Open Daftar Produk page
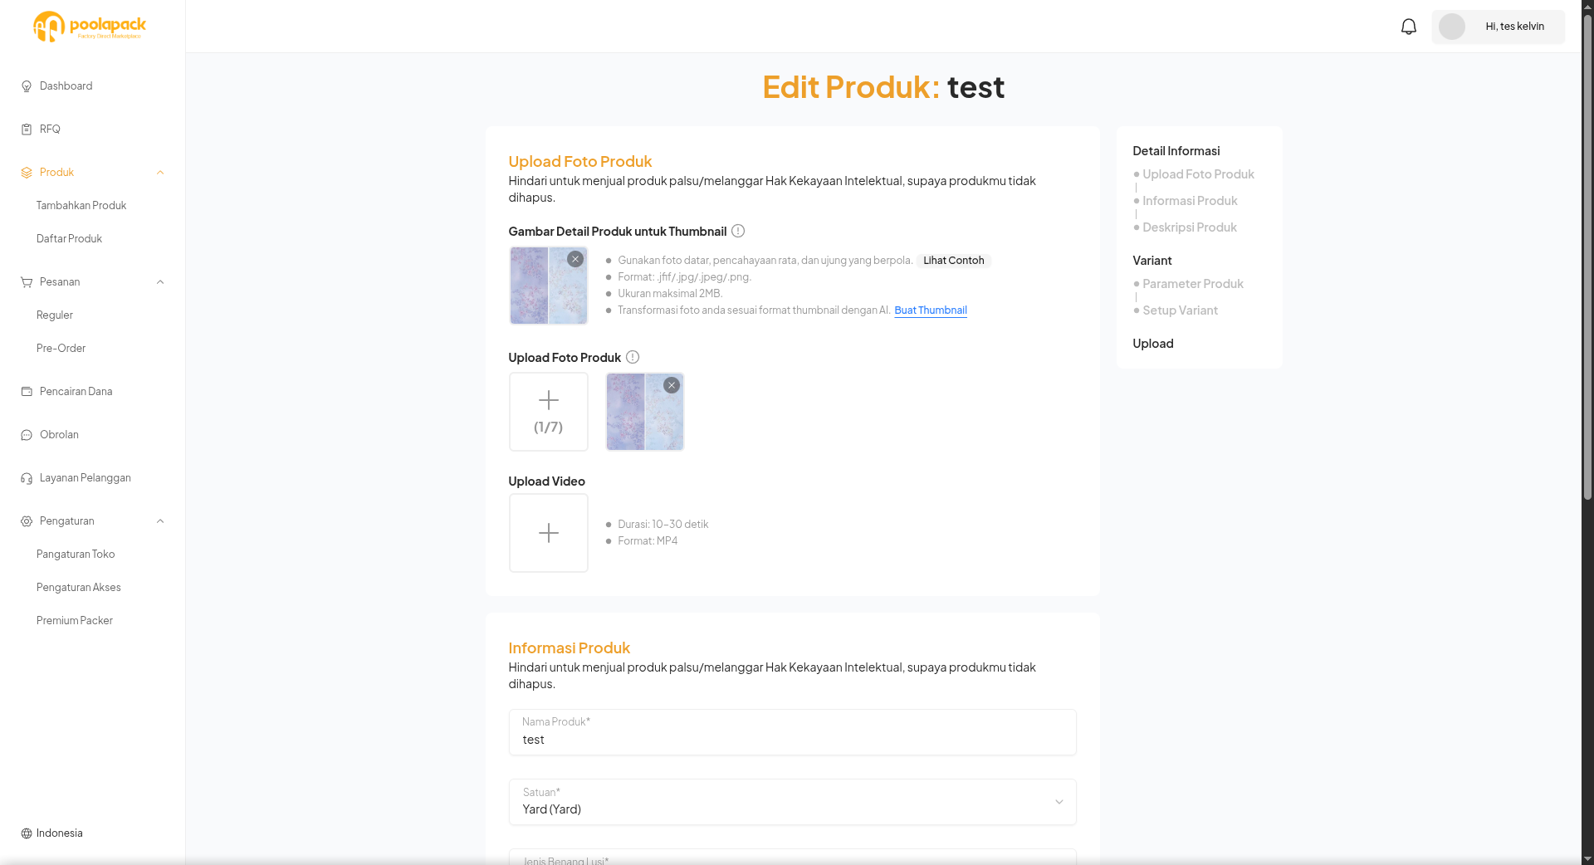The height and width of the screenshot is (865, 1594). click(x=69, y=239)
